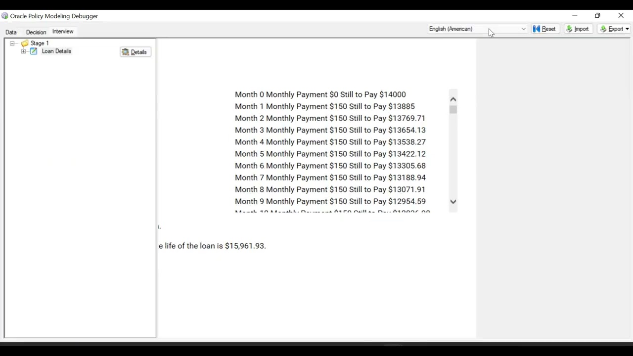Select Loan Details in the tree

tap(56, 51)
